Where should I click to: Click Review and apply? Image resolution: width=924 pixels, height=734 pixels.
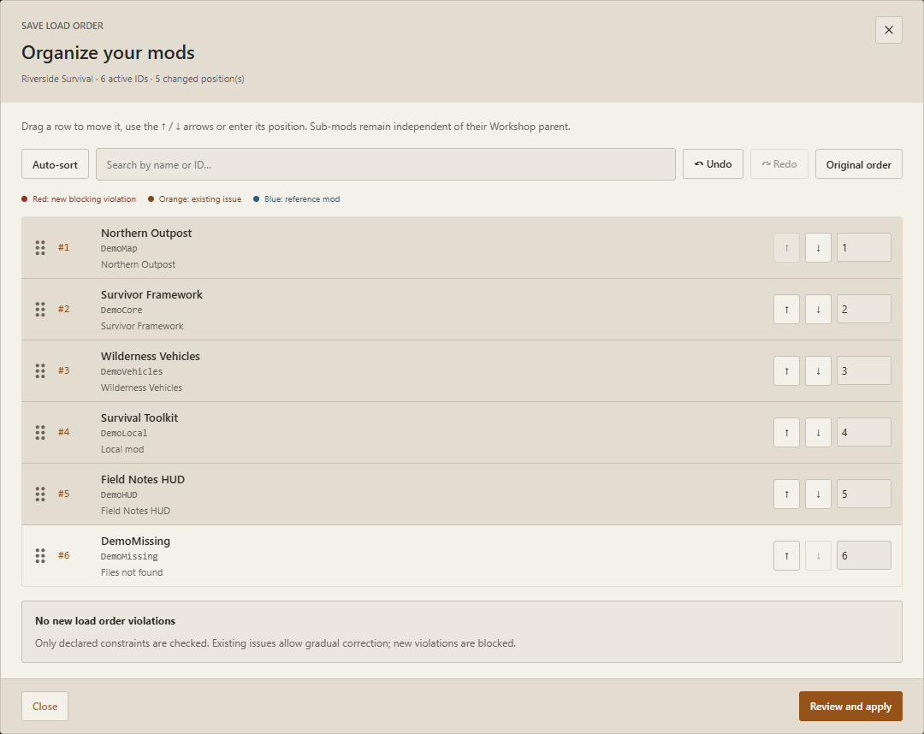pyautogui.click(x=850, y=707)
